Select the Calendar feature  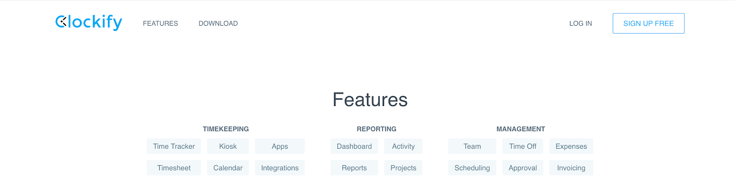tap(228, 168)
